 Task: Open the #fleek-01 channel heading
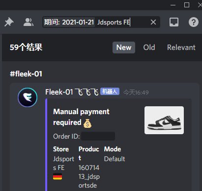(26, 74)
